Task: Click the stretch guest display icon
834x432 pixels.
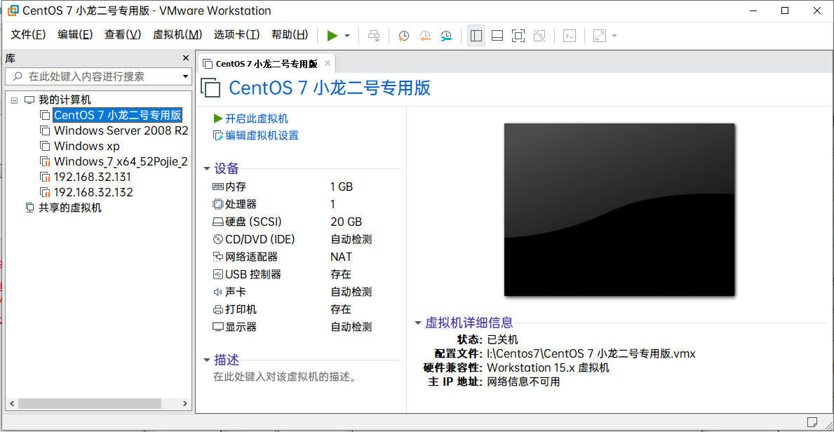Action: pyautogui.click(x=600, y=36)
